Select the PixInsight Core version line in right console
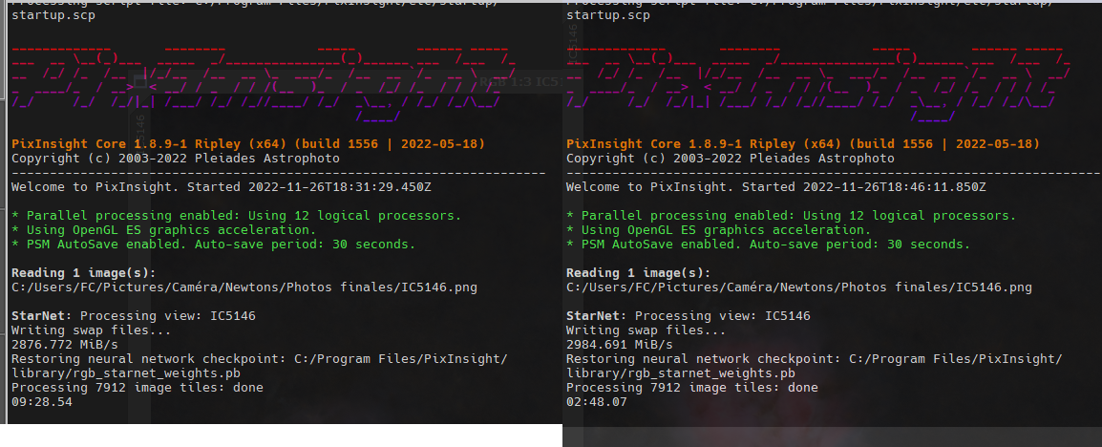 (x=802, y=144)
